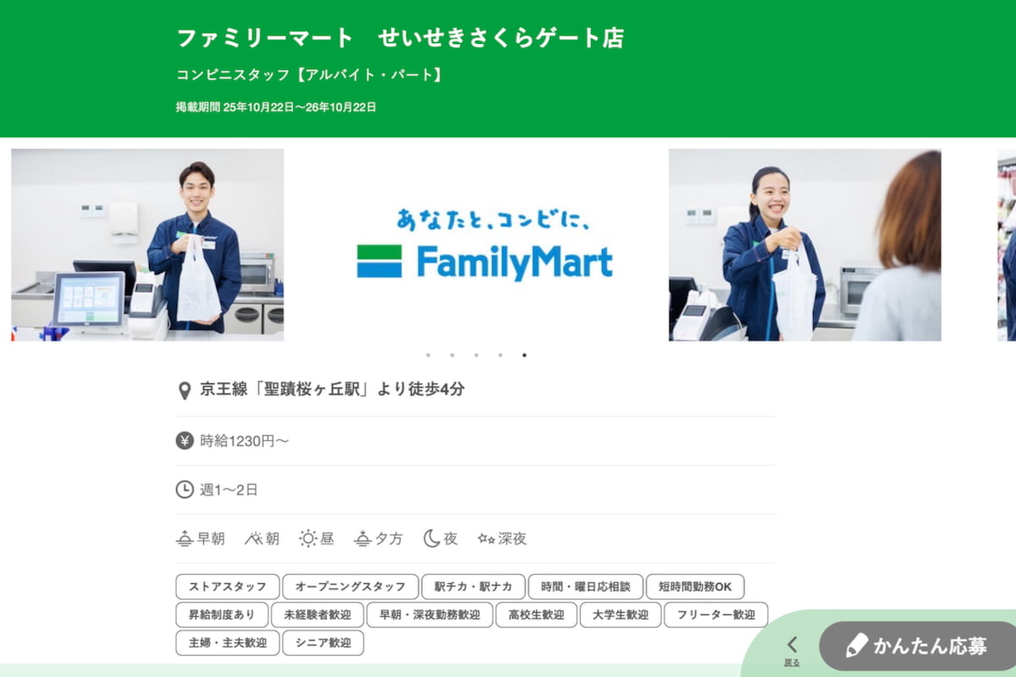
Task: Select the 夕方 evening icon
Action: pyautogui.click(x=362, y=538)
